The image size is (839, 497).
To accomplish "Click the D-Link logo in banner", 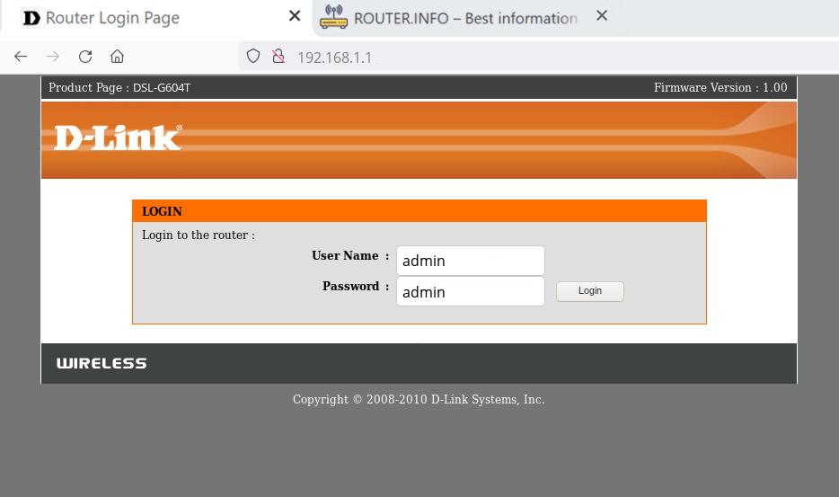I will click(x=119, y=138).
